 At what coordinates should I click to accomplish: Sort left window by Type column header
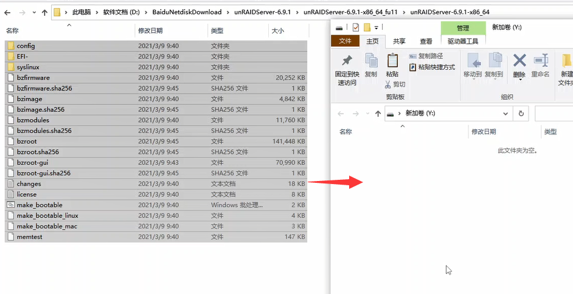click(238, 31)
